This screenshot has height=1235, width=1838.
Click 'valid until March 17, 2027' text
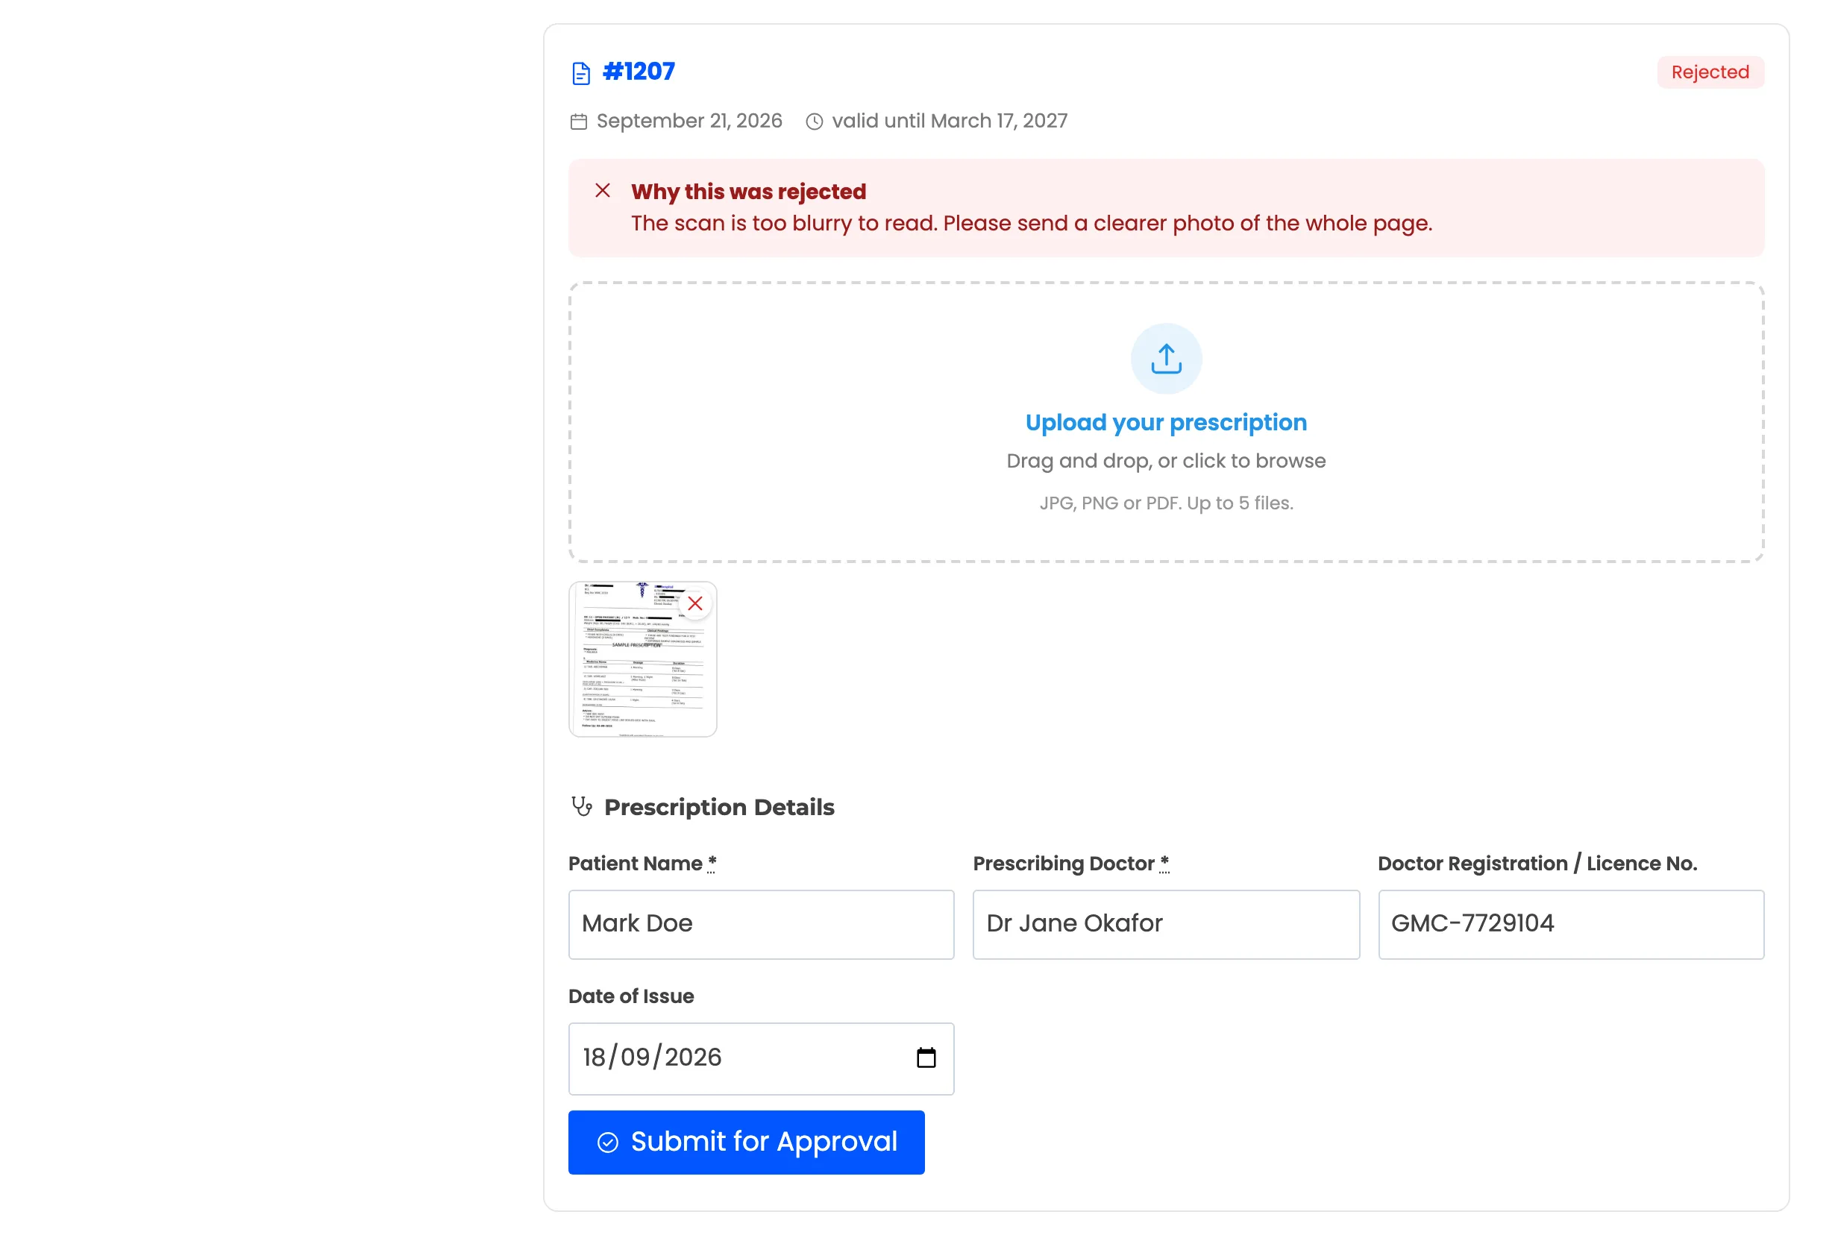tap(950, 121)
